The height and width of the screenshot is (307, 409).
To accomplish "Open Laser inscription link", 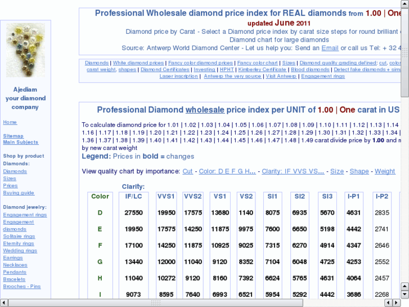I will 179,76.
